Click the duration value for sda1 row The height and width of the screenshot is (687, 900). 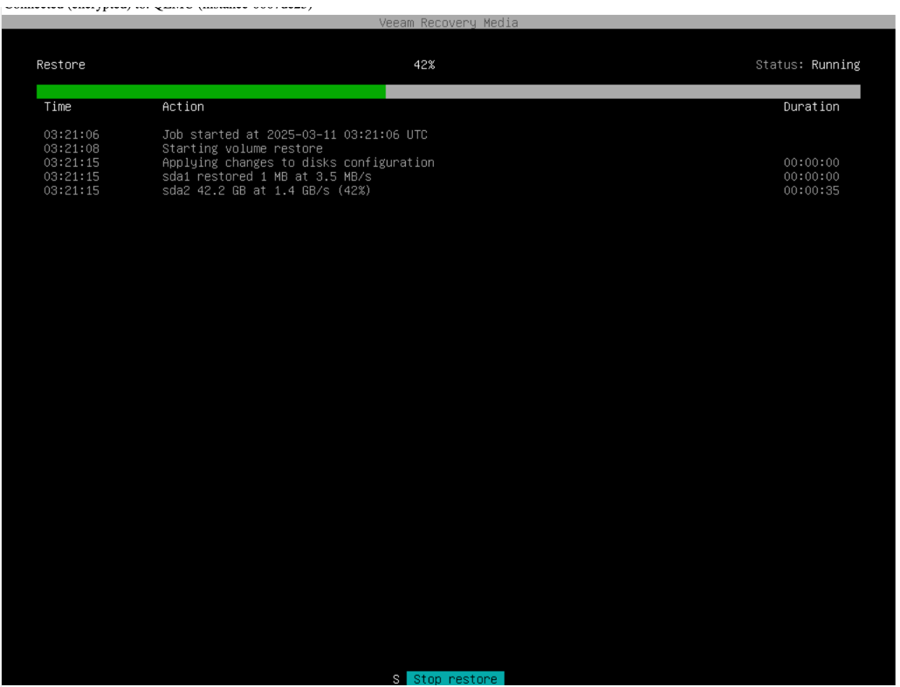click(x=811, y=176)
